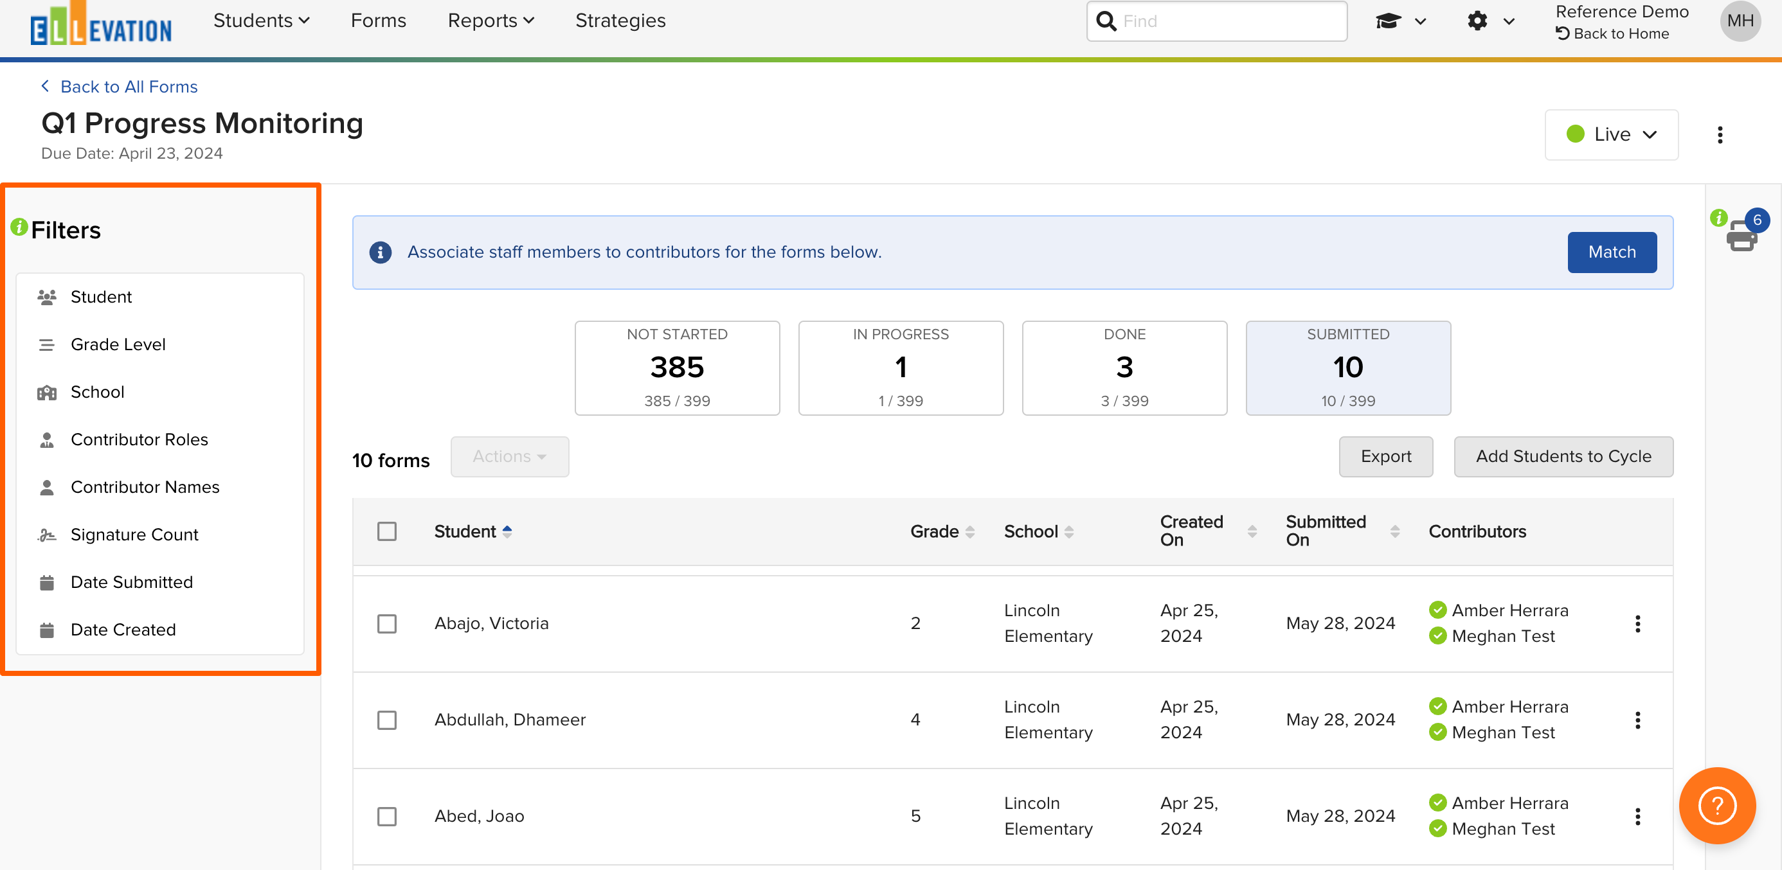Select the Not Started status card

[676, 368]
